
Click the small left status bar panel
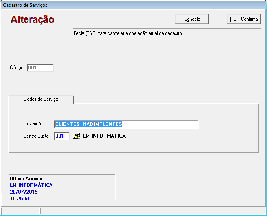click(20, 211)
